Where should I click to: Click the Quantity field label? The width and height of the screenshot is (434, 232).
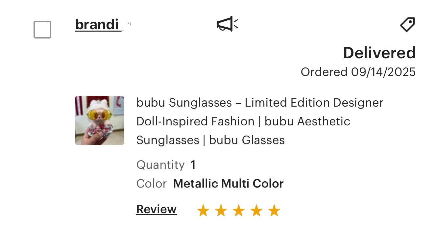point(160,165)
